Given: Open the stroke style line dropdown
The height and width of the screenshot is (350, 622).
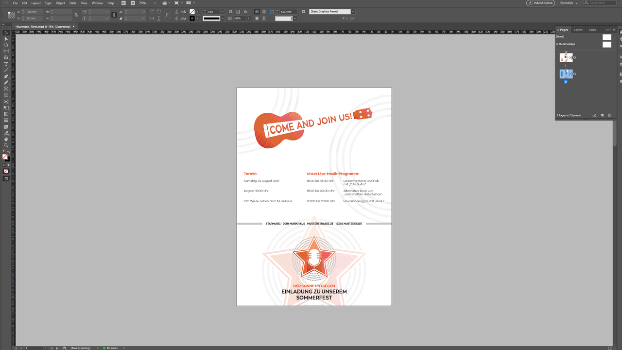Looking at the screenshot, I should [x=223, y=18].
